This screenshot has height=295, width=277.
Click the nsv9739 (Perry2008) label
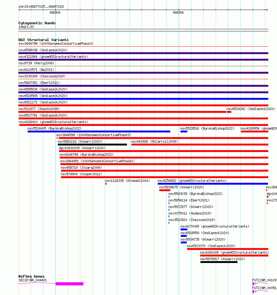[36, 63]
